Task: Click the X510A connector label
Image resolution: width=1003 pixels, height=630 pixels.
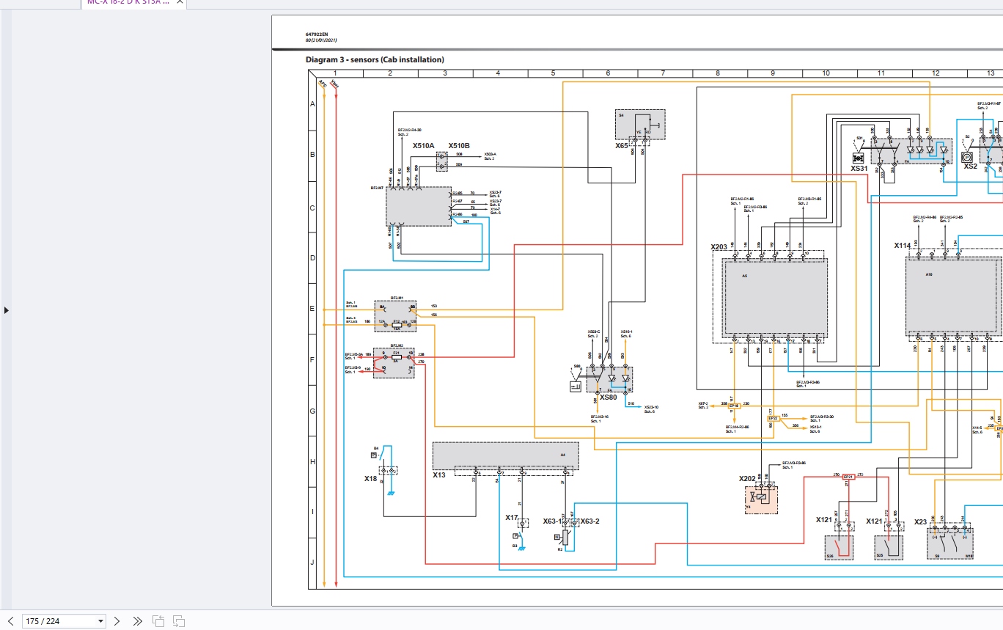Action: pos(423,146)
